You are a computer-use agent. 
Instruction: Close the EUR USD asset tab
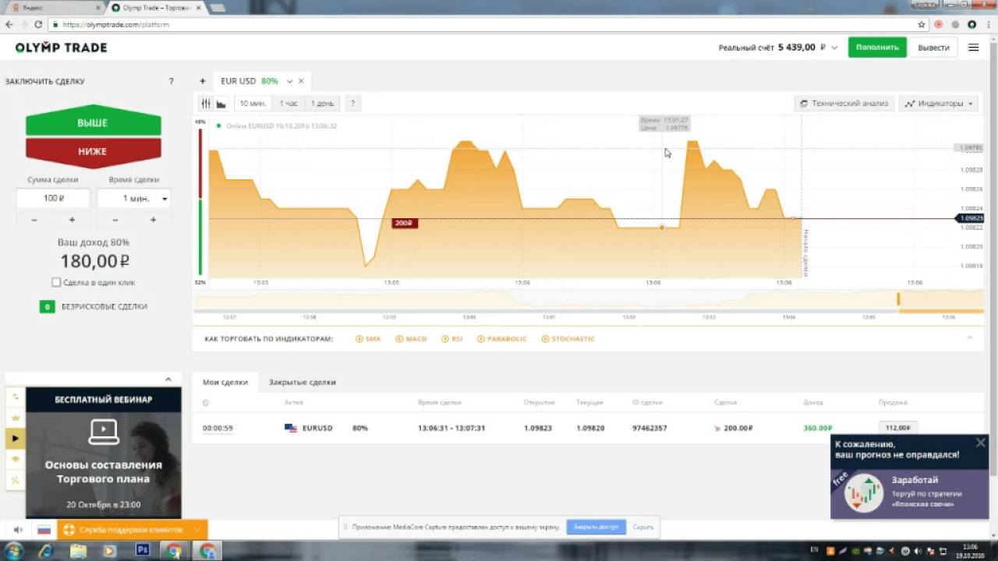pos(301,81)
